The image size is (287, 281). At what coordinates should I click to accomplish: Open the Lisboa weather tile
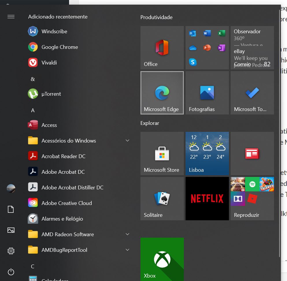(207, 154)
